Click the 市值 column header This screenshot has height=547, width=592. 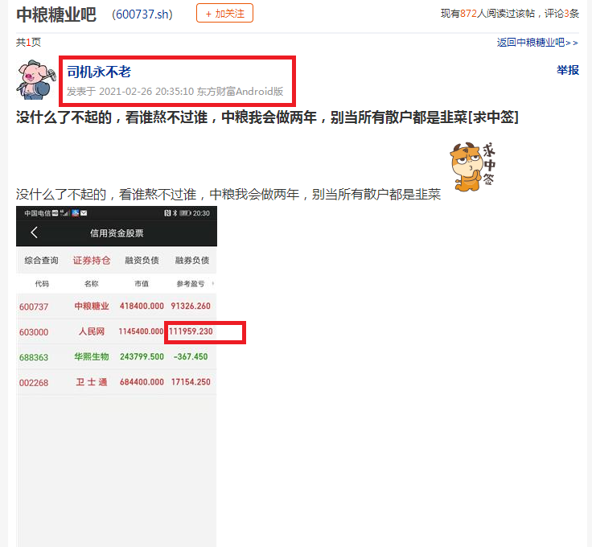tap(142, 284)
